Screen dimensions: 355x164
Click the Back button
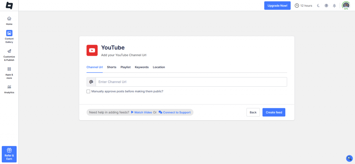pos(253,112)
